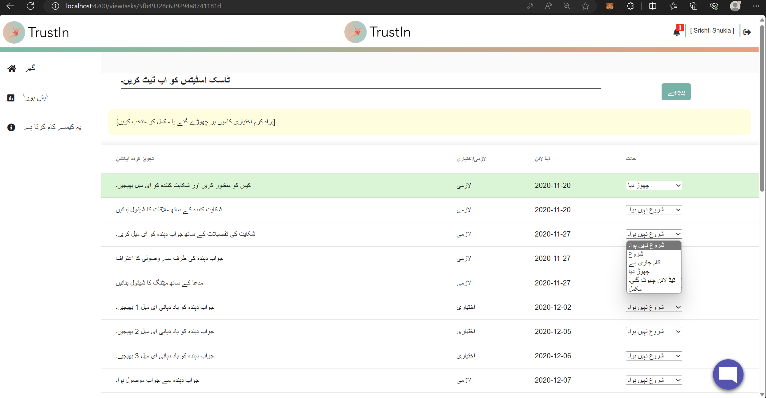766x398 pixels.
Task: Open the MetaMask extension icon
Action: click(610, 6)
